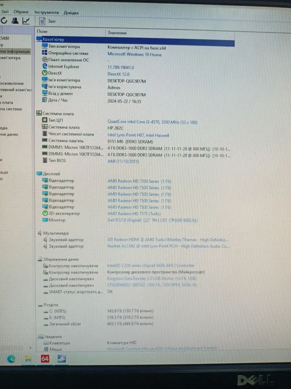
Task: Click the AIDA64 icon in the taskbar
Action: click(x=45, y=359)
